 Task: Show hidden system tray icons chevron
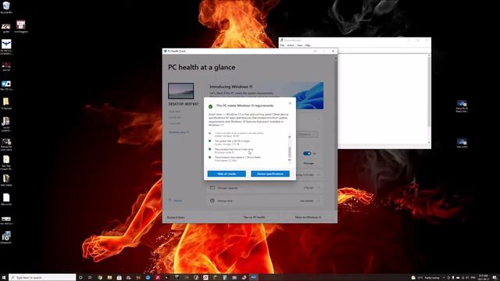point(444,278)
